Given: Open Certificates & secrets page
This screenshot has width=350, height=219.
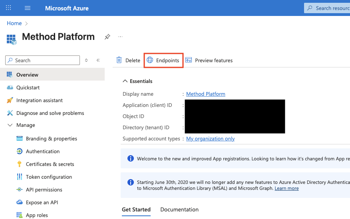Looking at the screenshot, I should click(50, 164).
